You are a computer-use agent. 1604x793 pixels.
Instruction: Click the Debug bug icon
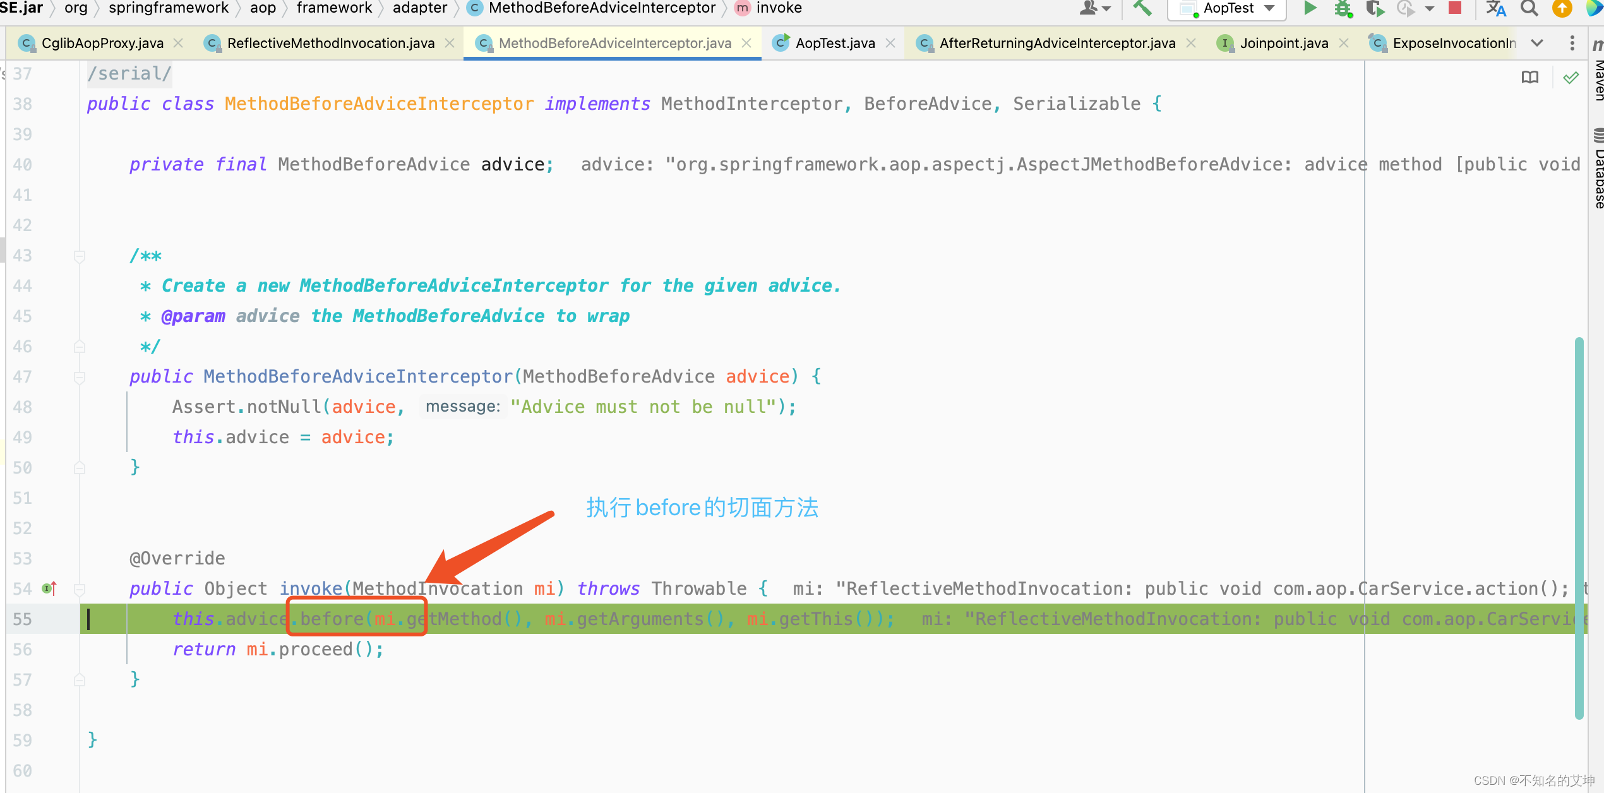[1343, 8]
